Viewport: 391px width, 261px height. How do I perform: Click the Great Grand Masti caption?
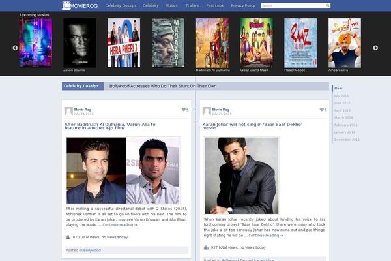[254, 70]
